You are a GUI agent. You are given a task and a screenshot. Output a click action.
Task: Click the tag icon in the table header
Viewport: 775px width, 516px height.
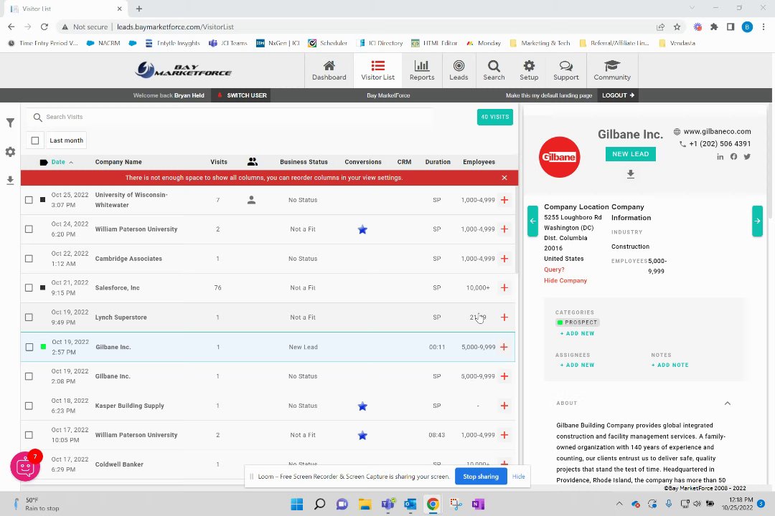44,162
